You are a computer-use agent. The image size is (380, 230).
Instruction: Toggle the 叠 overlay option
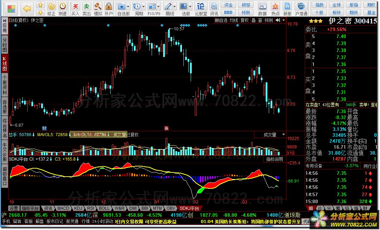[253, 20]
